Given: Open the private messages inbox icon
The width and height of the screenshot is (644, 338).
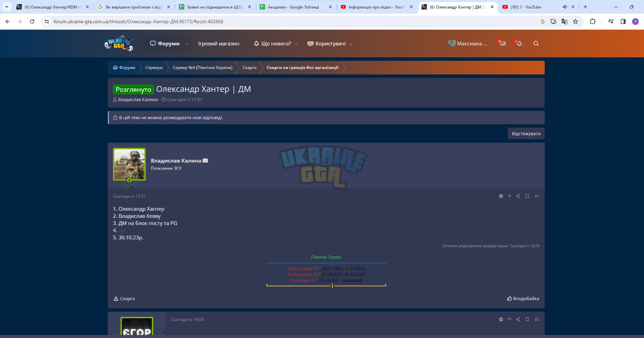Looking at the screenshot, I should [x=502, y=43].
